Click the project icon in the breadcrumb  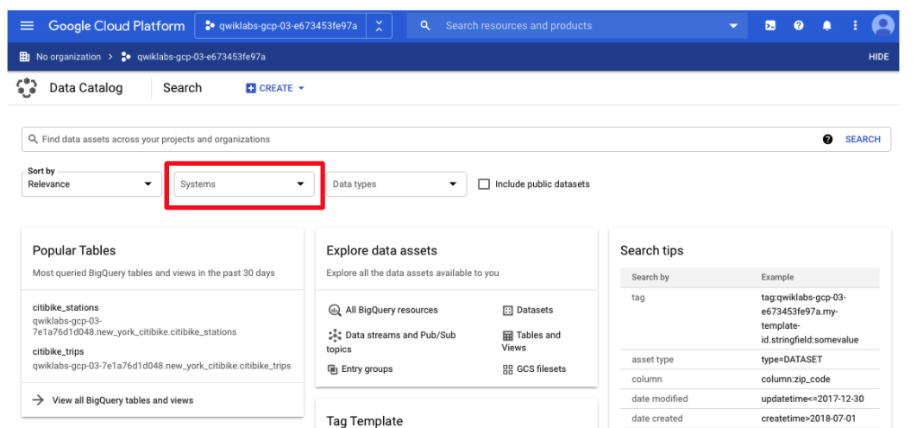coord(126,57)
